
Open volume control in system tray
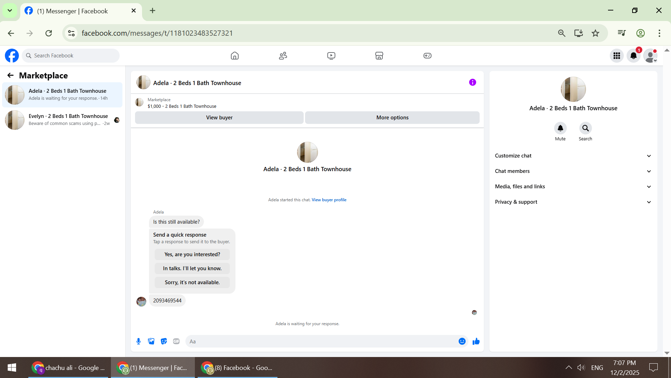581,367
